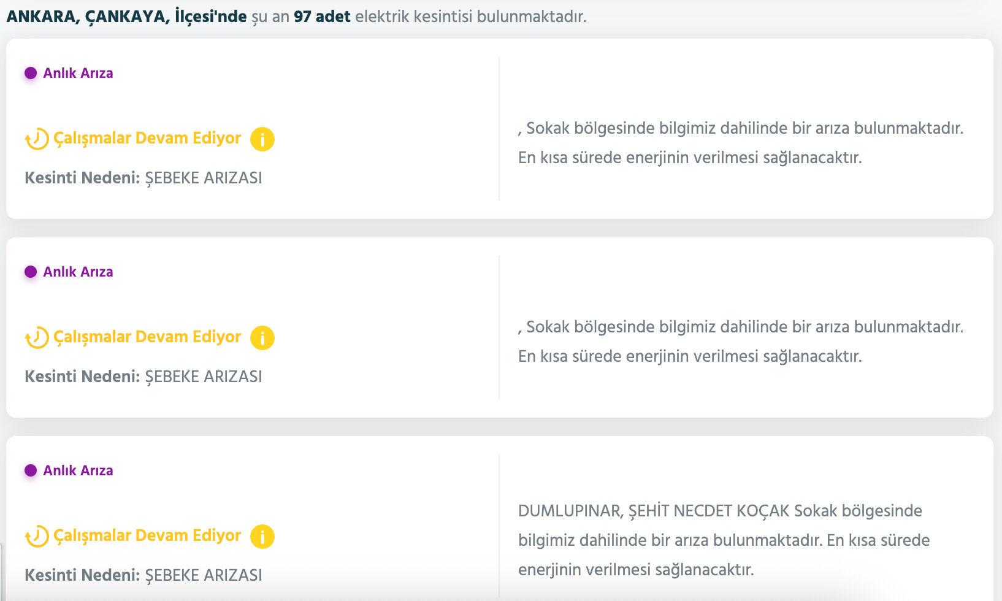
Task: Click the clock icon in the second outage card
Action: (x=36, y=337)
